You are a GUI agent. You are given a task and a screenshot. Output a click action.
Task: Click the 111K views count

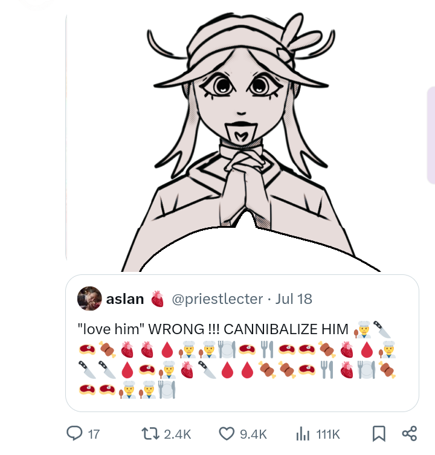tap(329, 434)
